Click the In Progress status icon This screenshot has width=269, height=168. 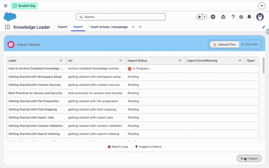point(129,69)
